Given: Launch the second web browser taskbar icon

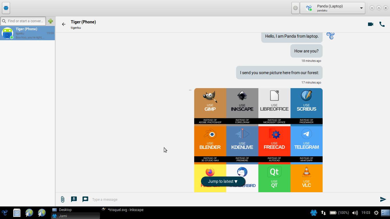Looking at the screenshot, I should tap(42, 213).
